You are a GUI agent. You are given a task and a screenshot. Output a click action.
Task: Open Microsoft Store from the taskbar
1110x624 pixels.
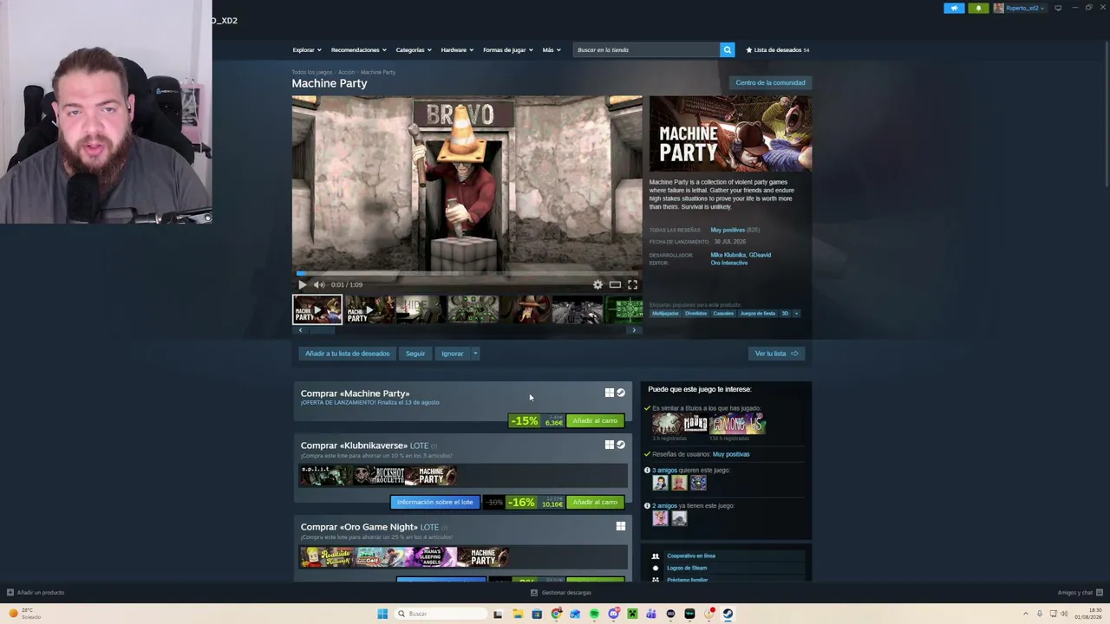[537, 614]
